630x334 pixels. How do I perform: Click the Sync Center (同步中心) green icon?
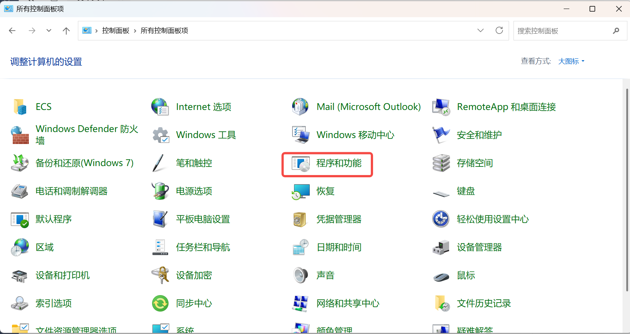[x=160, y=303]
